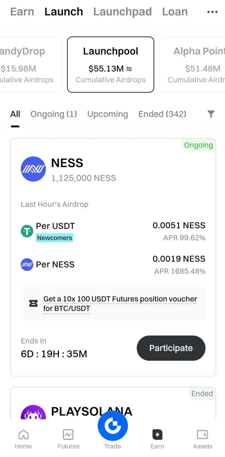Tap the USDT Tether coin icon
This screenshot has height=457, width=225.
[27, 231]
